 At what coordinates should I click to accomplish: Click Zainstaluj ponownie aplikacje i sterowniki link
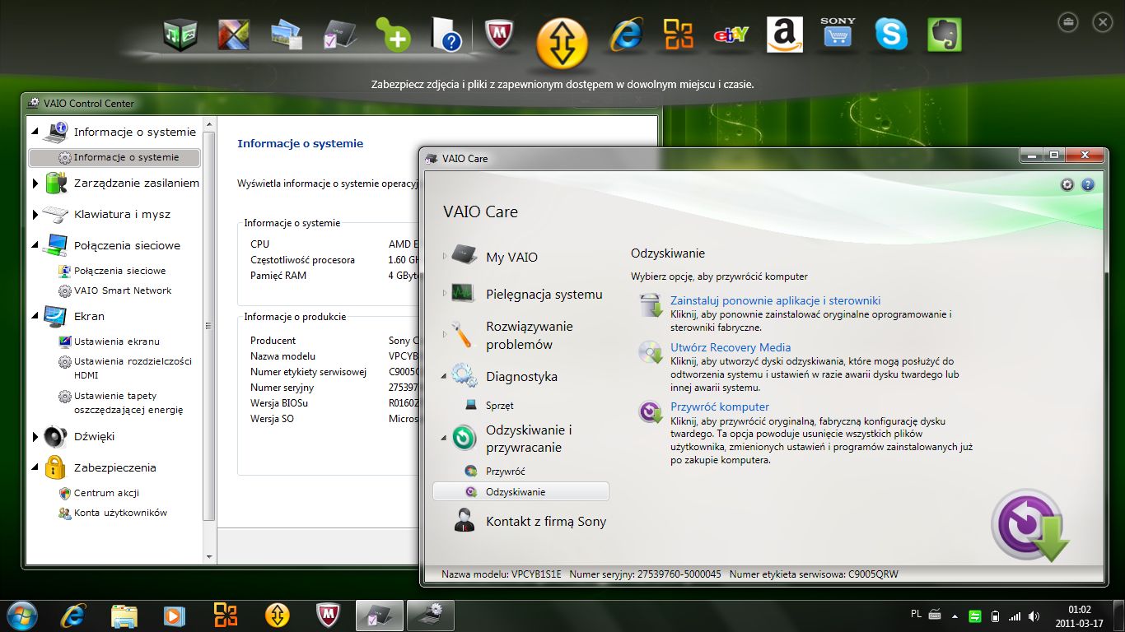click(775, 301)
